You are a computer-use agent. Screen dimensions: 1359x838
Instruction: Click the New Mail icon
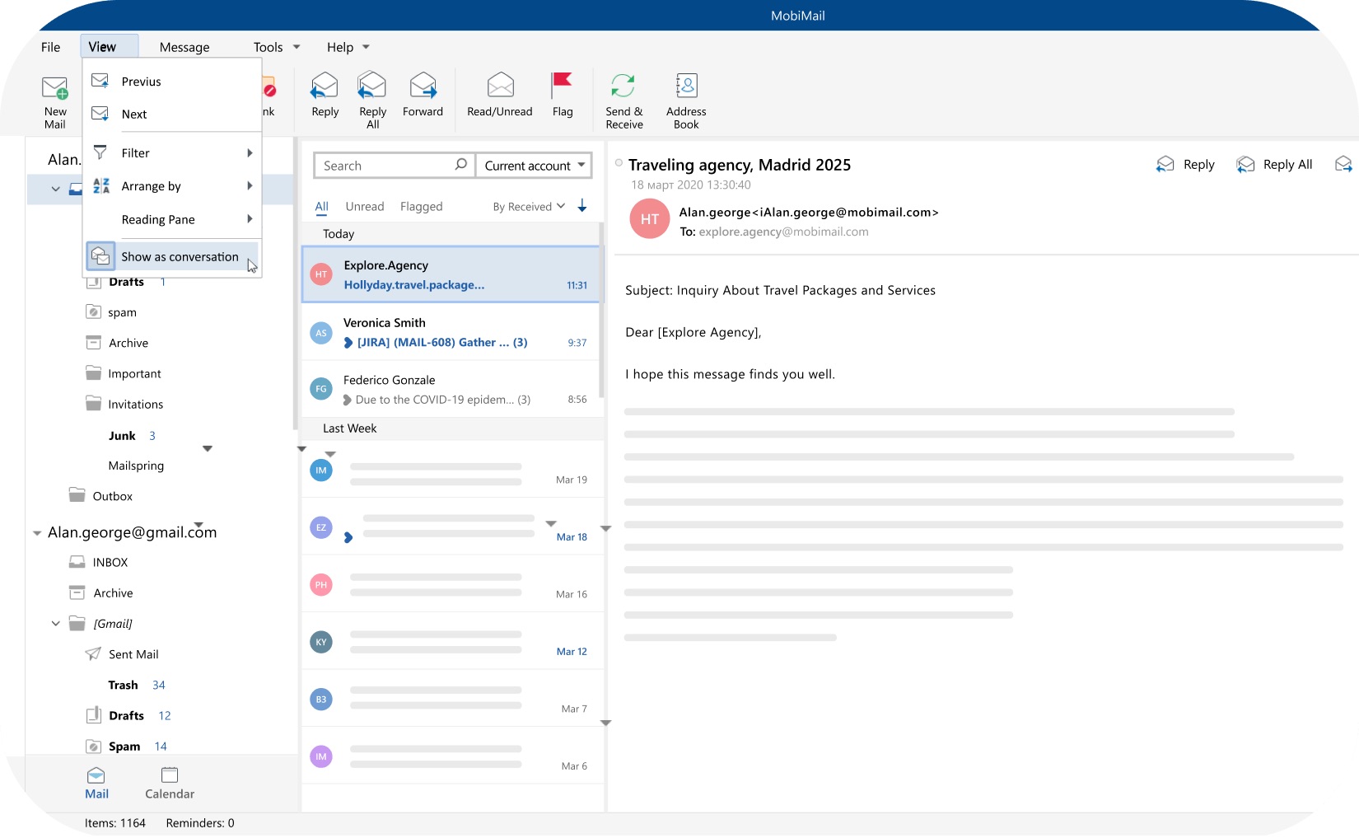pyautogui.click(x=55, y=89)
